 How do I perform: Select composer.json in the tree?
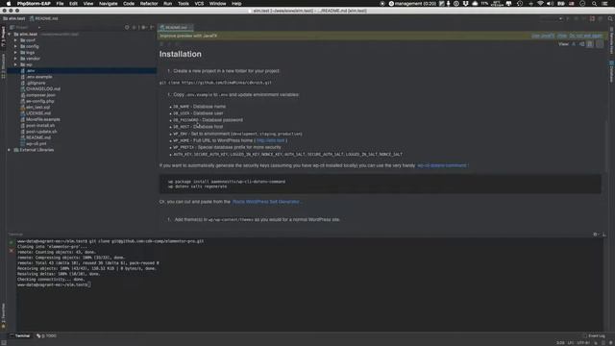(x=37, y=95)
